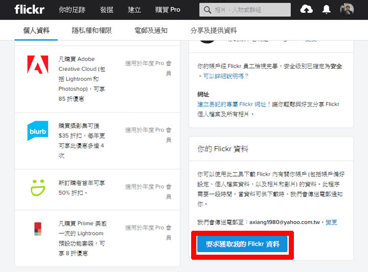Click the Adobe logo icon
368x272 pixels.
pyautogui.click(x=38, y=65)
